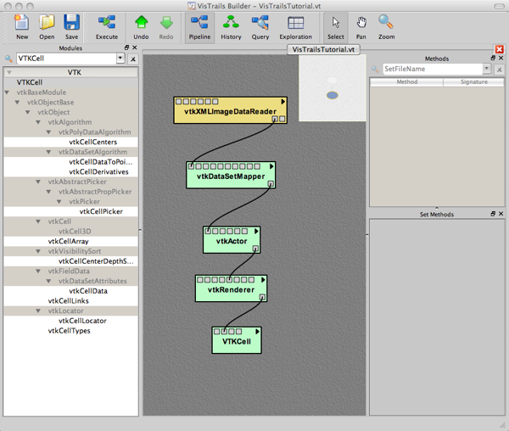Clear the Methods search with X button

point(500,70)
